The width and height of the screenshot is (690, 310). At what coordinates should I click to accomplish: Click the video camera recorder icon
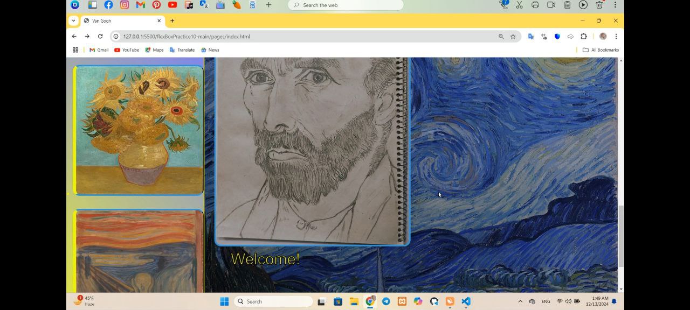(551, 5)
